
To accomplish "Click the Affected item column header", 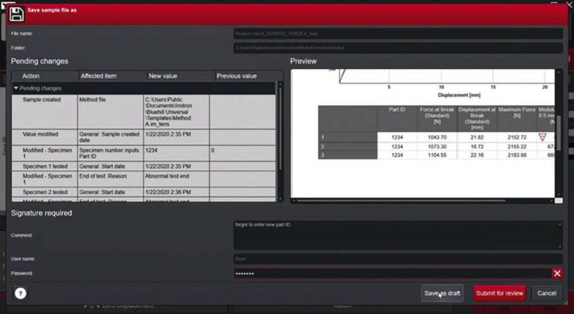I will click(x=113, y=76).
